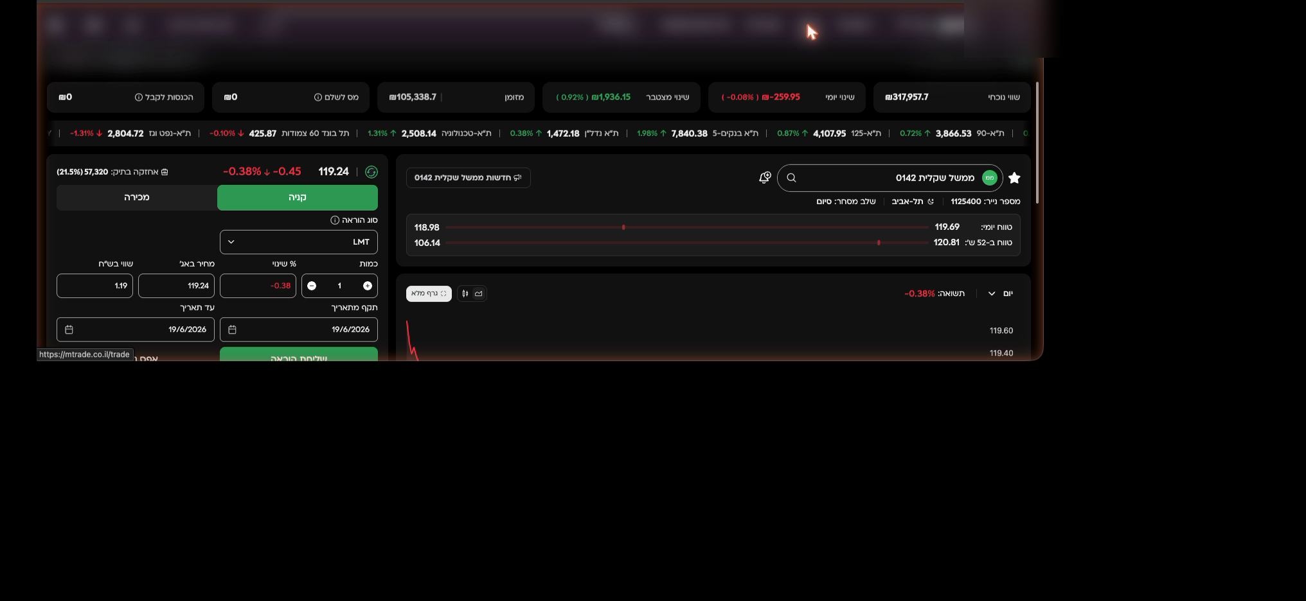Click the שינוי יומי -259.95 card
This screenshot has width=1306, height=601.
(x=787, y=97)
